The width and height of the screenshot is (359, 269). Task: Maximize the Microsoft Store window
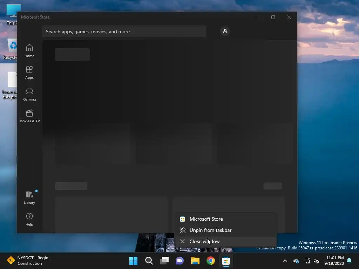[273, 17]
